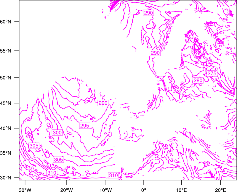Select the 45°N latitude axis label
Screen dimensions: 237x192
coord(6,103)
